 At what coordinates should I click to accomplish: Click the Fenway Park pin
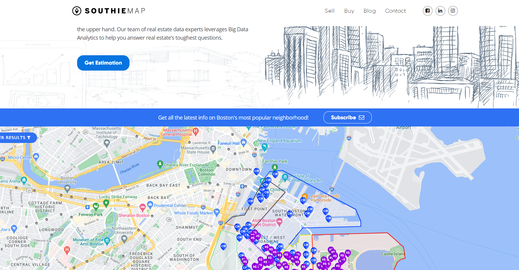pos(96,206)
